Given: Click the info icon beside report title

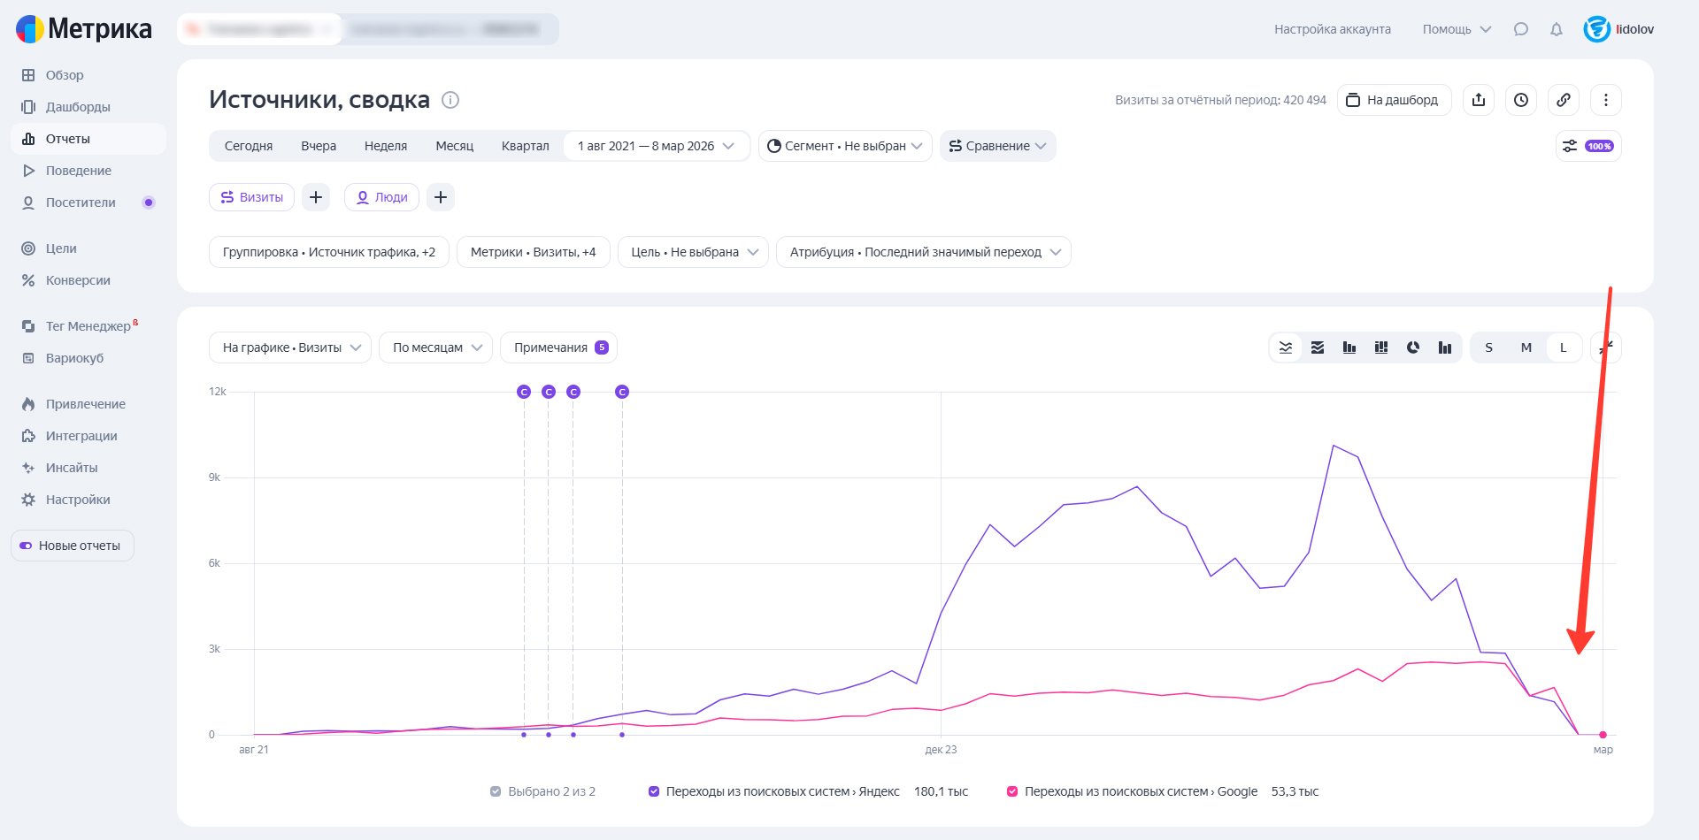Looking at the screenshot, I should [x=450, y=100].
